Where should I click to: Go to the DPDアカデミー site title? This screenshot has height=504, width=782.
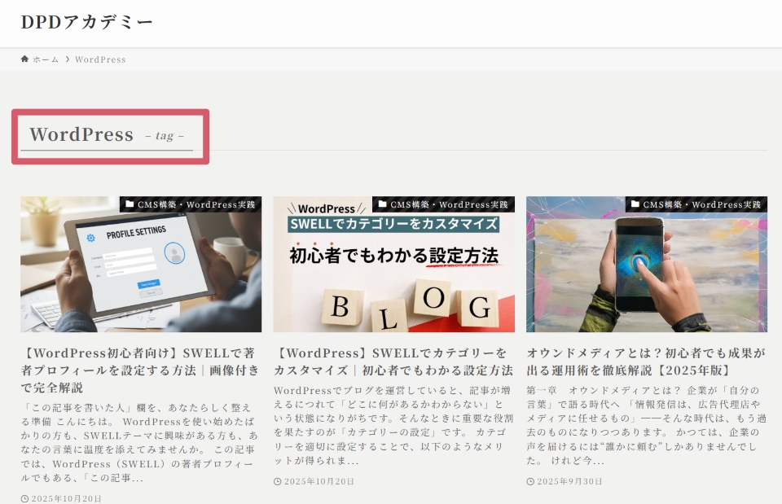[x=87, y=22]
